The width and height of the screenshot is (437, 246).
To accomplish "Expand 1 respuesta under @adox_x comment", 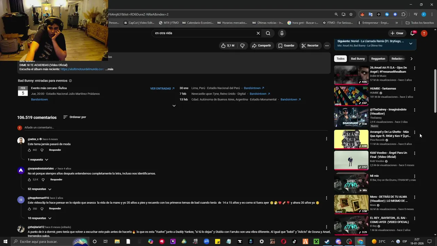I will 38,160.
